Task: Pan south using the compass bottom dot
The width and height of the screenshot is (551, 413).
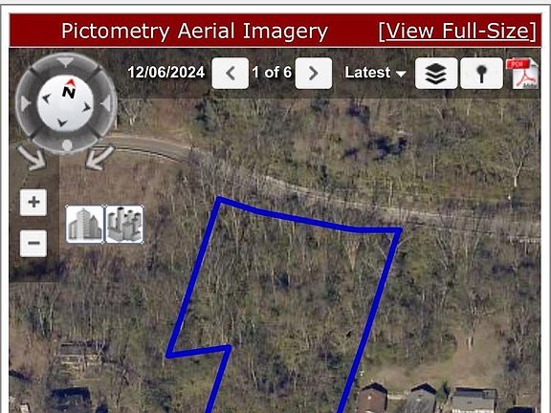Action: pos(67,144)
